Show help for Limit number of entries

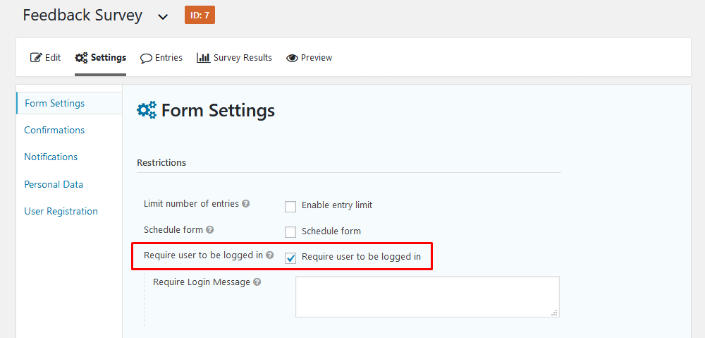[245, 203]
